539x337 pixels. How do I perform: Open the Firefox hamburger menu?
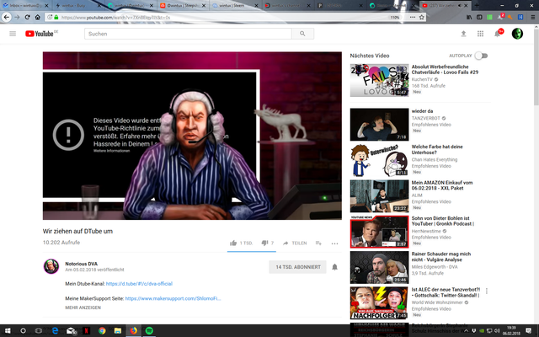pyautogui.click(x=532, y=17)
